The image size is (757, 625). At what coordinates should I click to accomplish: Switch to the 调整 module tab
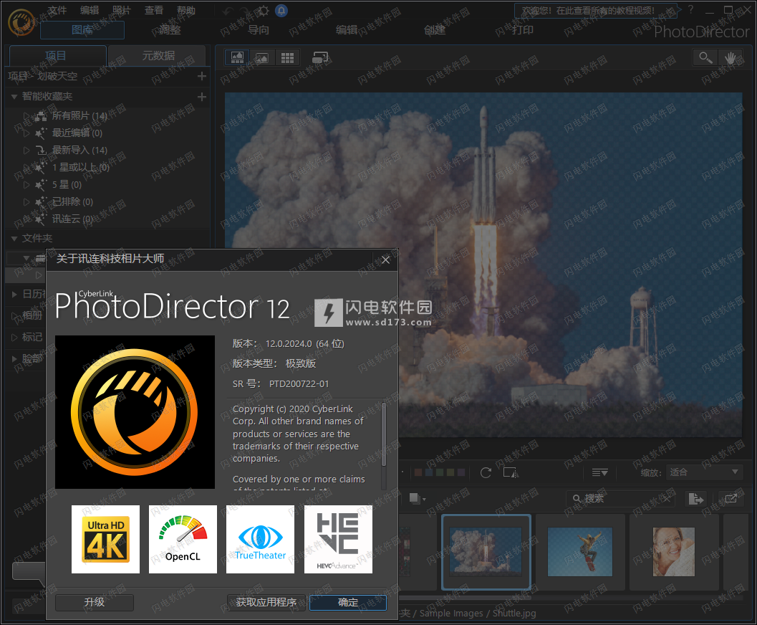(x=170, y=30)
